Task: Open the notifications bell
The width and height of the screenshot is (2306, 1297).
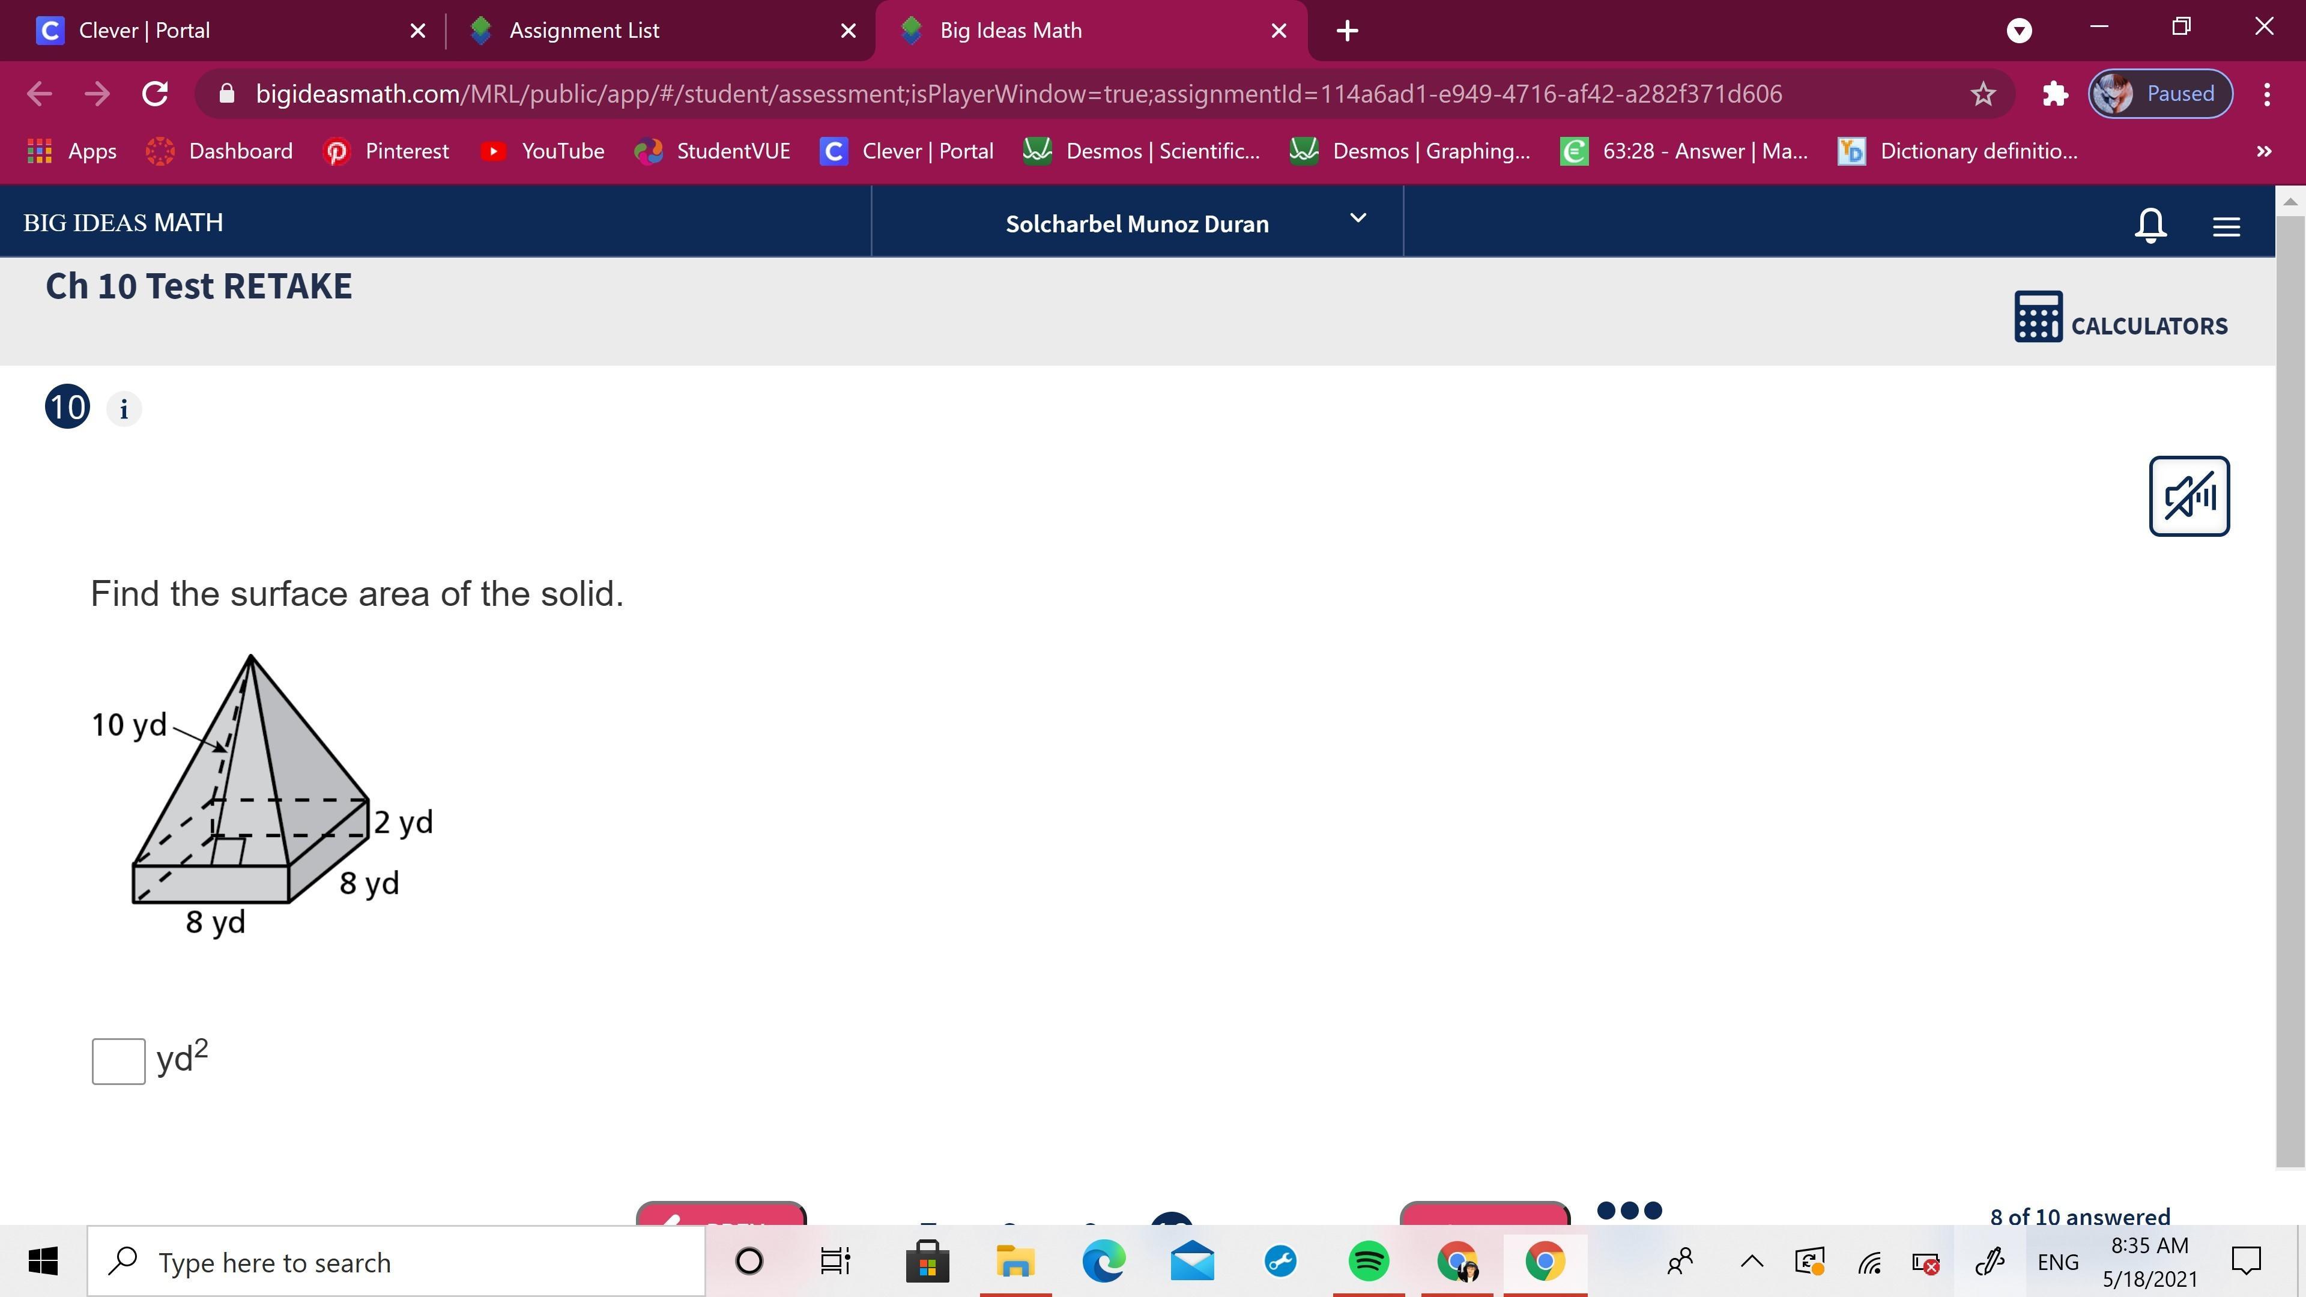Action: pyautogui.click(x=2150, y=224)
